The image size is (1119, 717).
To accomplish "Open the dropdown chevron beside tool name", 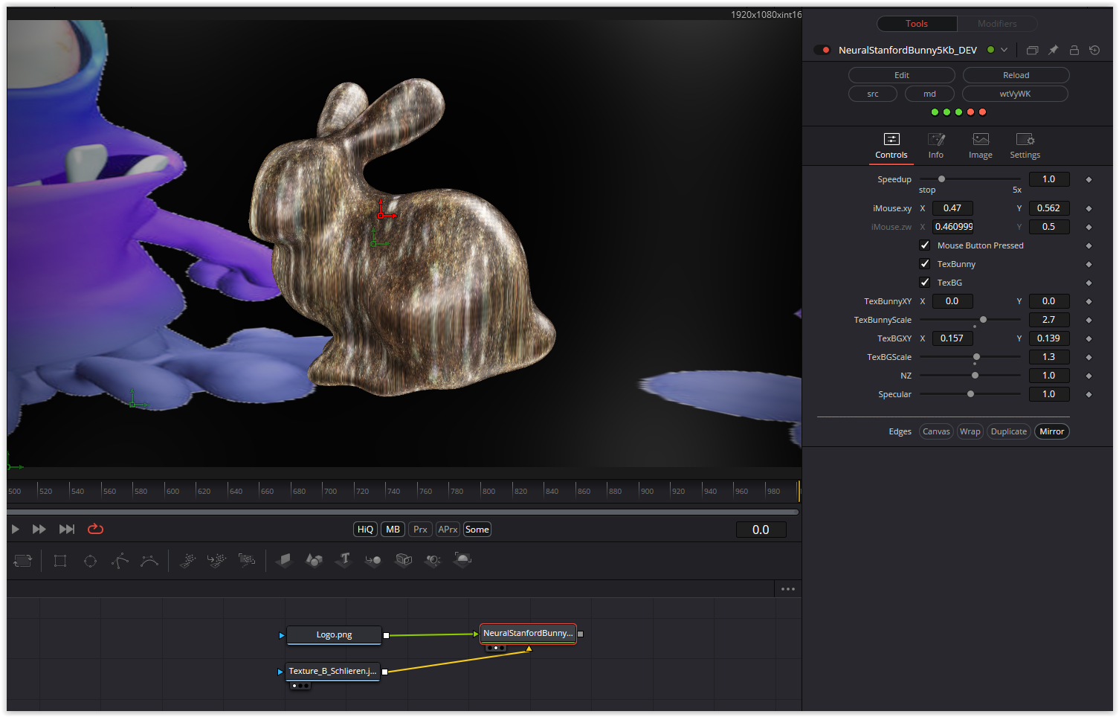I will [1004, 50].
